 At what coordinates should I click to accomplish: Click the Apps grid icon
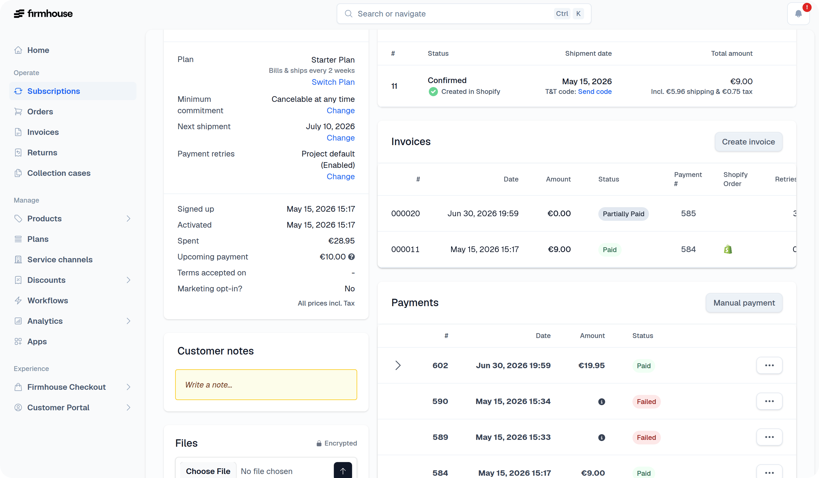(x=18, y=341)
